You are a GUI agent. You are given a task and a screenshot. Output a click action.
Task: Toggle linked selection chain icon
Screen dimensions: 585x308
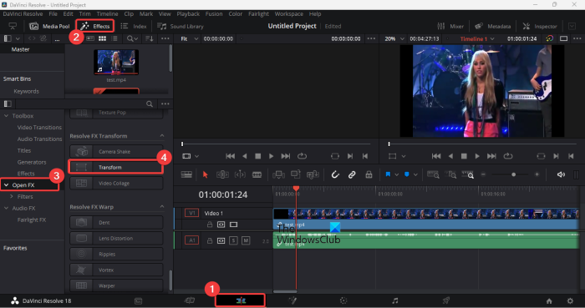(x=352, y=174)
